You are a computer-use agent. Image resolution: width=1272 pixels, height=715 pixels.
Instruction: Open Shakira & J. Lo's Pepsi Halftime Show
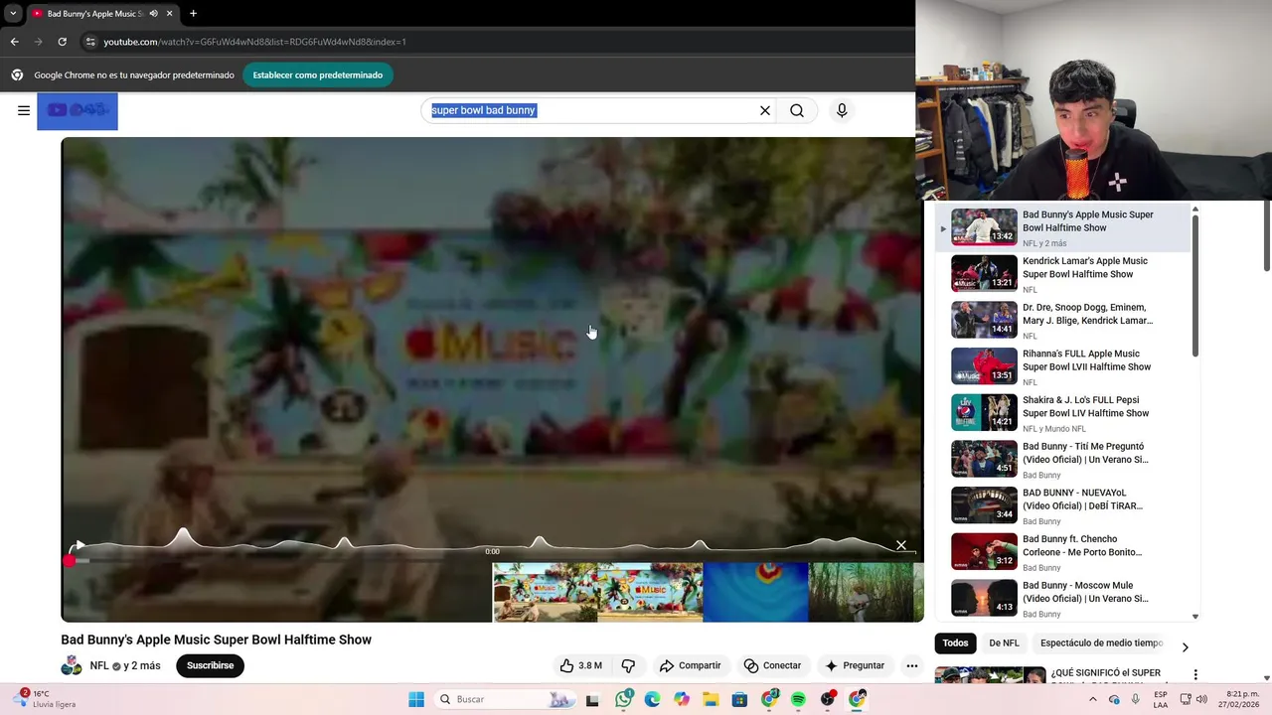click(1063, 413)
